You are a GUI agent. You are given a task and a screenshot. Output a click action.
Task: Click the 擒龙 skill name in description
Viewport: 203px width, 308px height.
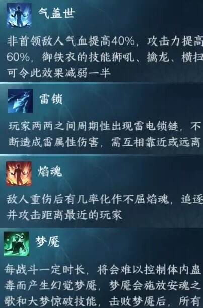point(158,57)
